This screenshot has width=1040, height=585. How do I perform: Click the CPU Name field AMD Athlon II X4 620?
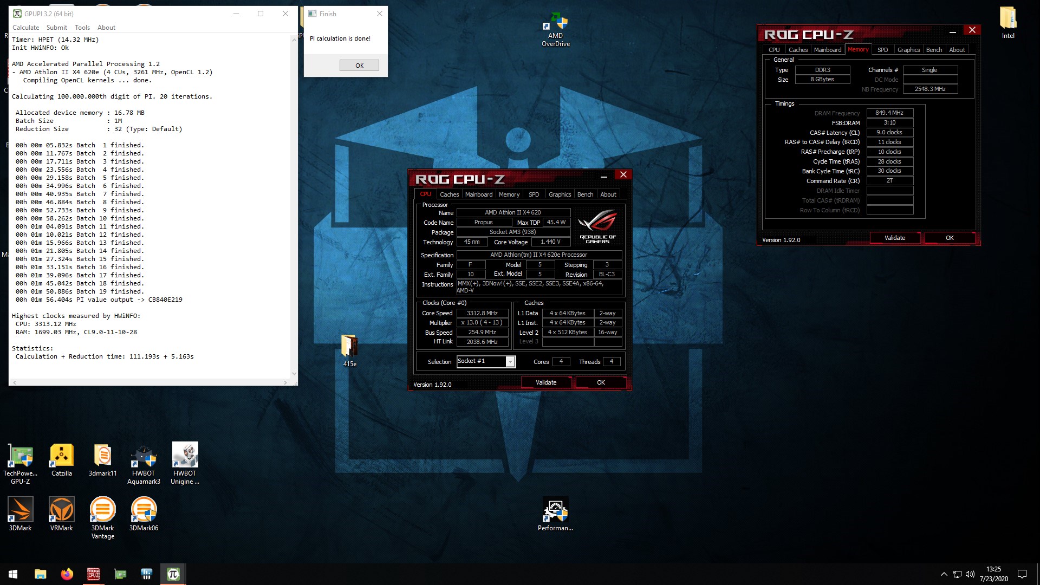click(x=513, y=212)
